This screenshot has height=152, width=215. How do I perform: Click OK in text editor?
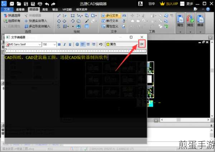[142, 44]
